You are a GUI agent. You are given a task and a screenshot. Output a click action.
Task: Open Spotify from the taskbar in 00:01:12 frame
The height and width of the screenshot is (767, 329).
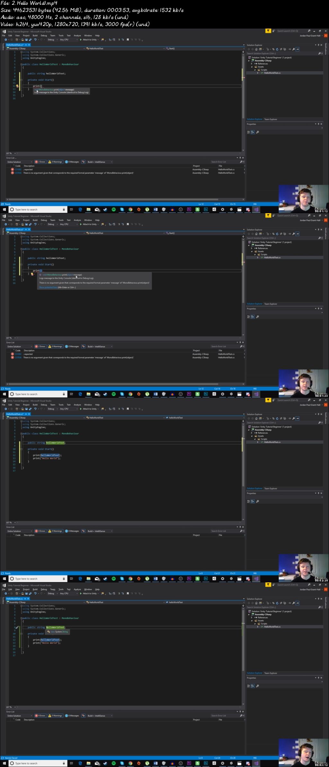(x=113, y=209)
